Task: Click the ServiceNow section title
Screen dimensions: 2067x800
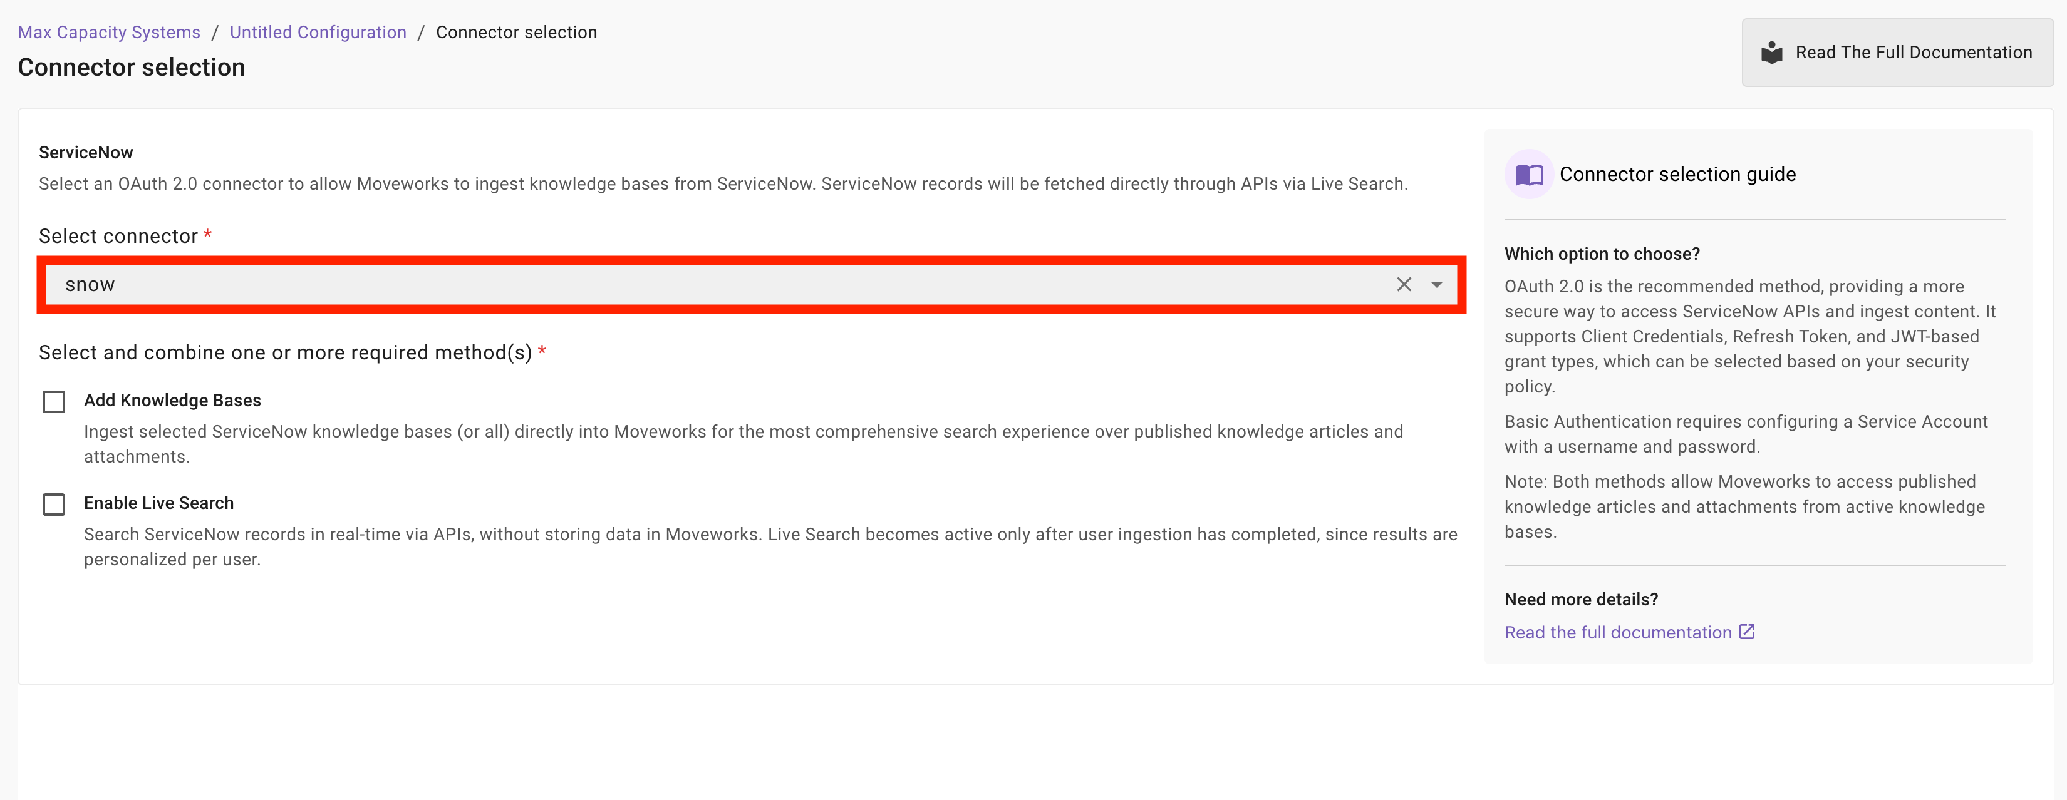Action: tap(86, 152)
